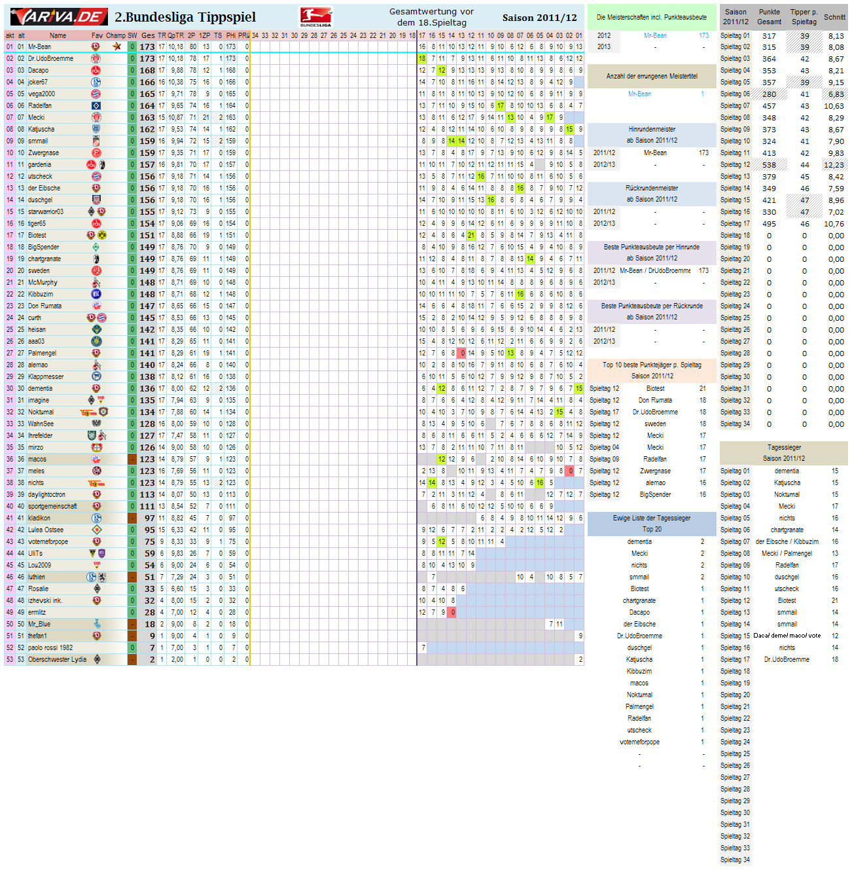Click 'Mr-Bean / DrUdoBroemme' Hinrunde entry
The width and height of the screenshot is (852, 870).
point(655,270)
